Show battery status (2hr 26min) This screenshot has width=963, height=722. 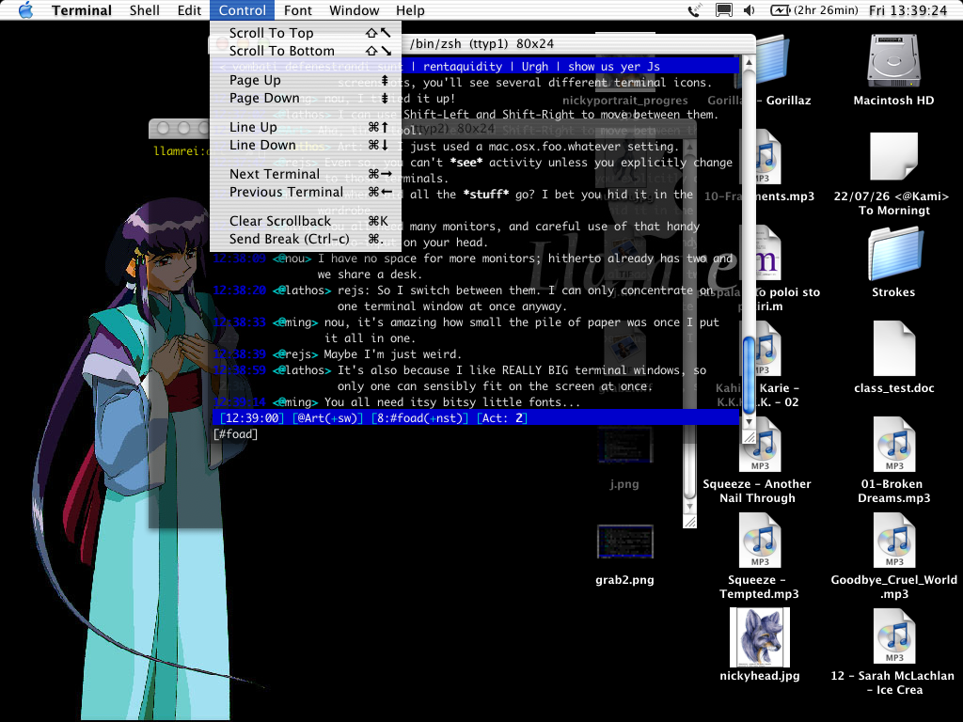[814, 10]
